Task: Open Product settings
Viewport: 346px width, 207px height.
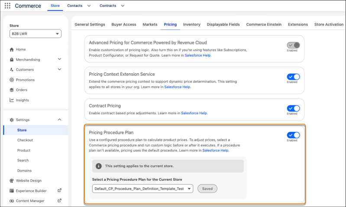Action: point(24,150)
